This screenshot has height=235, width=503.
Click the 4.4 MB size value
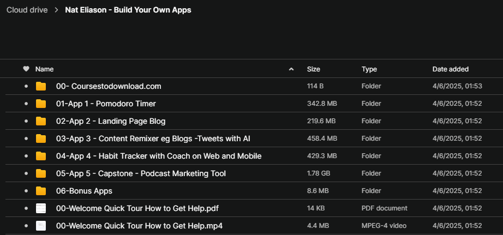pos(318,226)
